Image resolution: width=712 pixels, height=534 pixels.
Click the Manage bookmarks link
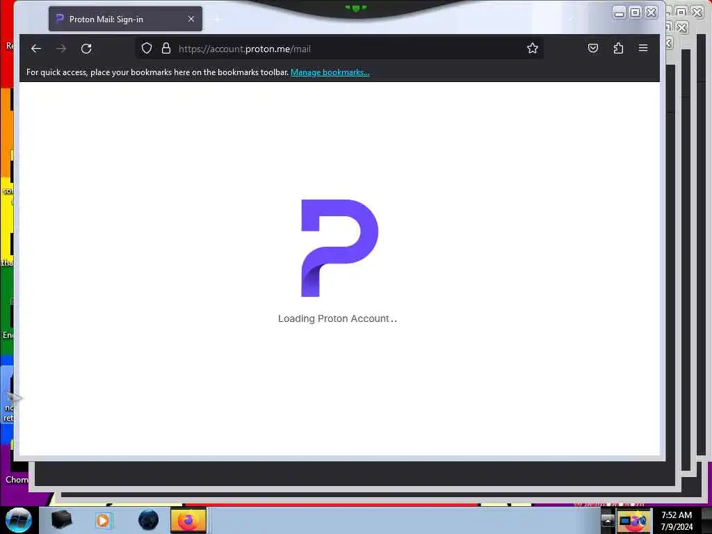[x=330, y=72]
